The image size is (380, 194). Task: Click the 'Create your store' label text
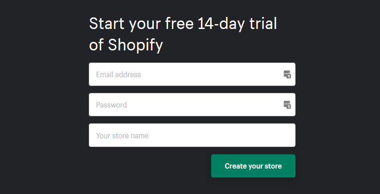coord(253,166)
